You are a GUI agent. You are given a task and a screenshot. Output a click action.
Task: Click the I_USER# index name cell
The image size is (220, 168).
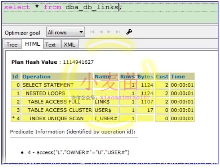click(106, 118)
